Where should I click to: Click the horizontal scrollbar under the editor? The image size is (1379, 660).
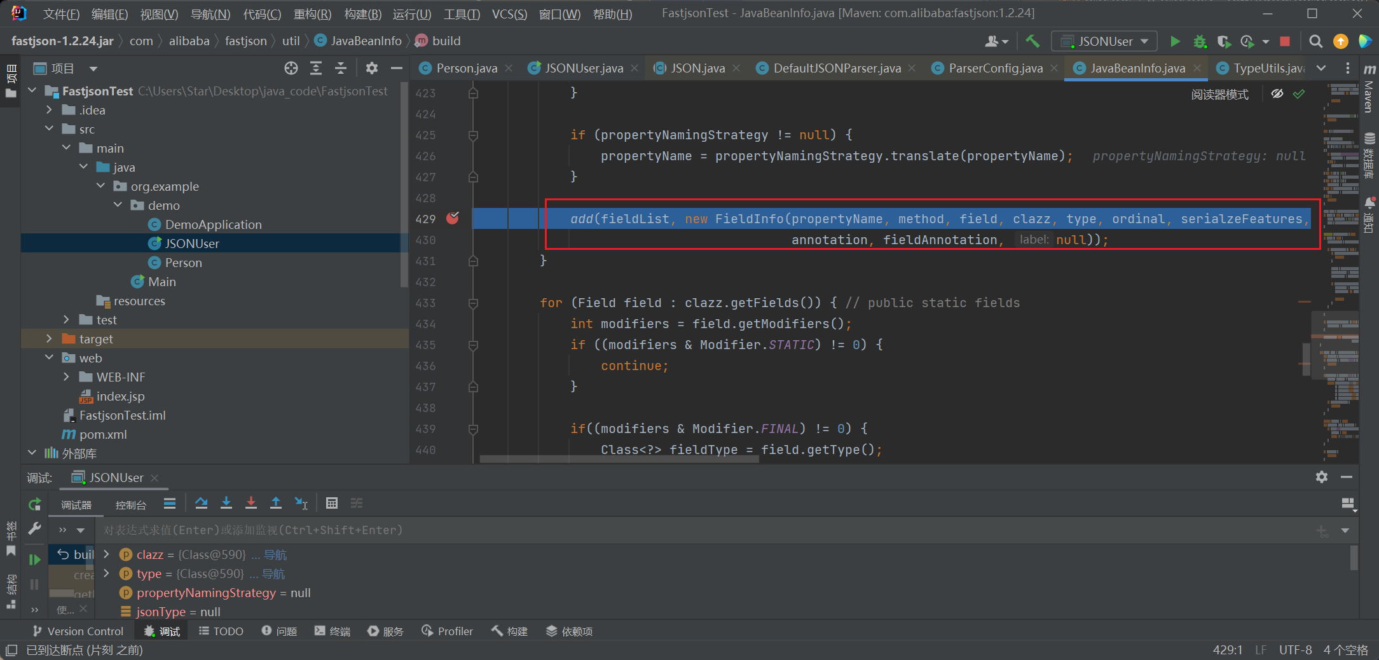point(619,459)
